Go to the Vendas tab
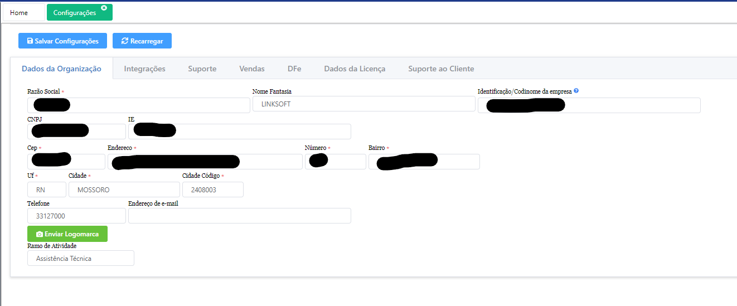This screenshot has width=737, height=306. 251,69
